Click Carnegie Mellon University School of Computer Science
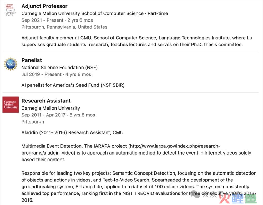 pyautogui.click(x=83, y=13)
